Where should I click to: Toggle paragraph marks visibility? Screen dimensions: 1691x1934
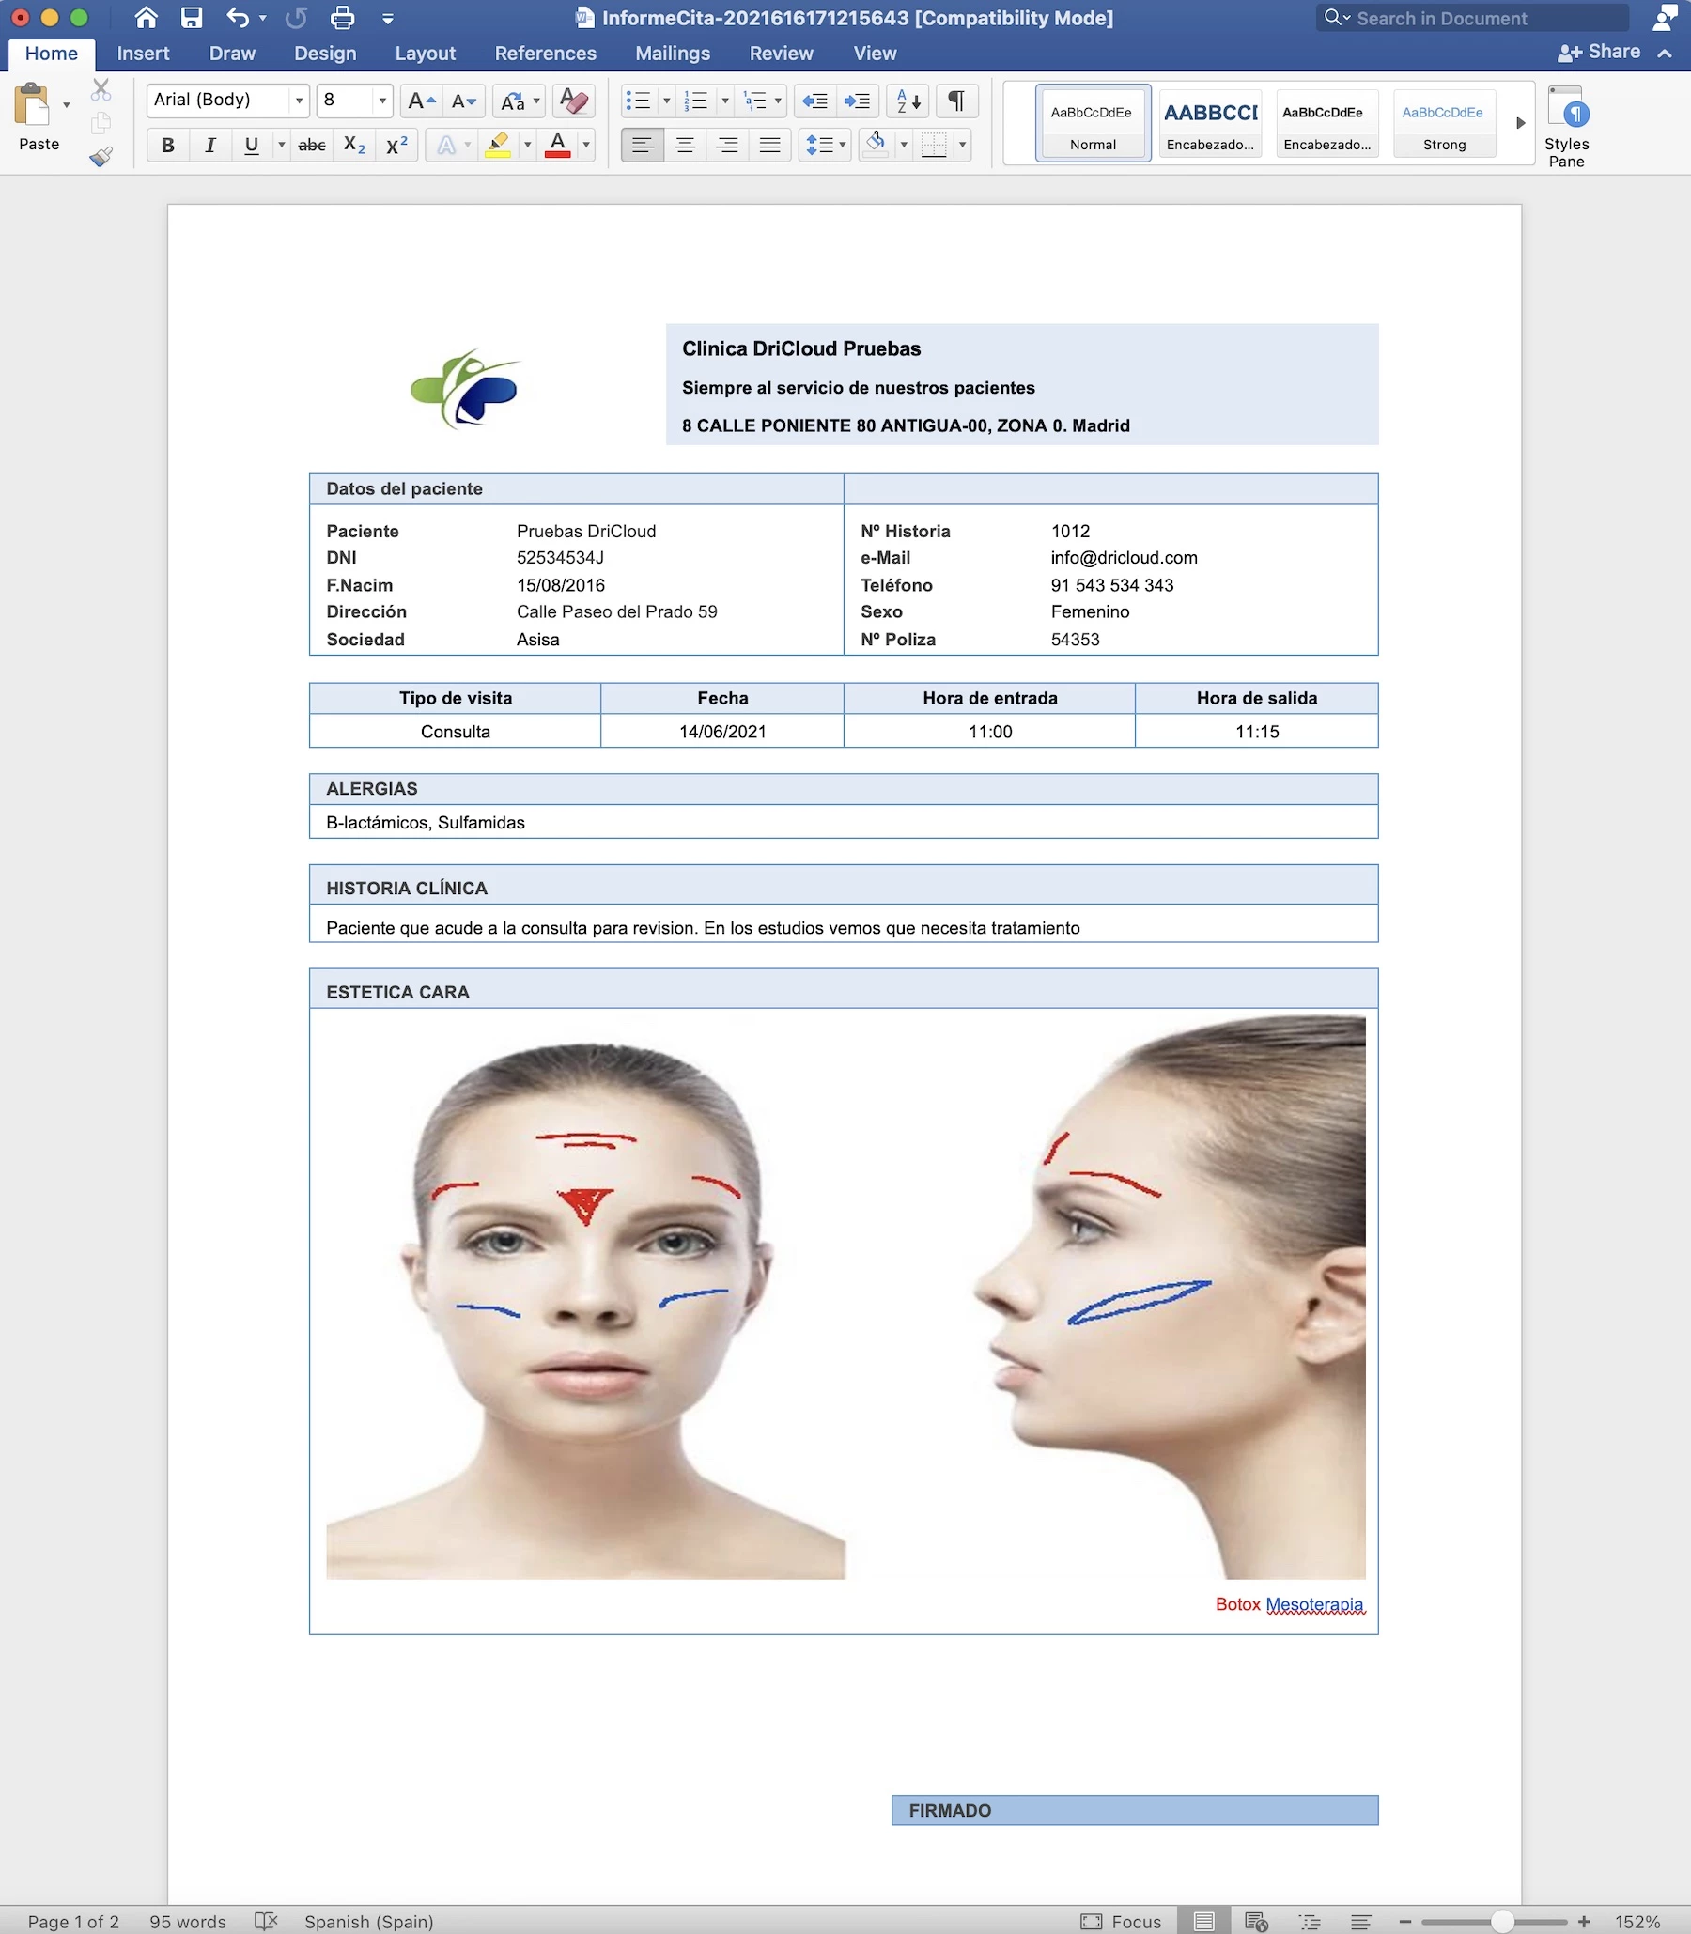point(957,101)
